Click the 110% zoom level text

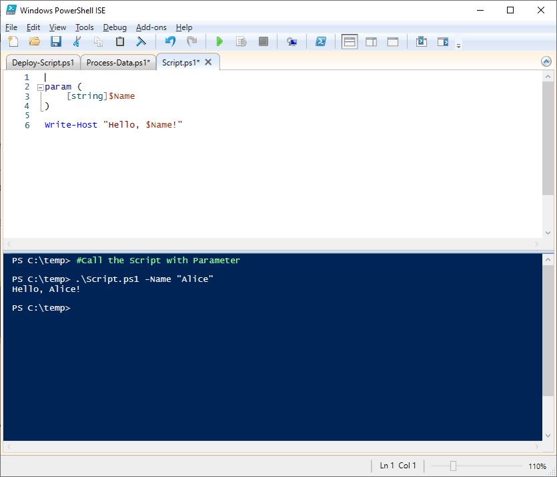coord(537,466)
